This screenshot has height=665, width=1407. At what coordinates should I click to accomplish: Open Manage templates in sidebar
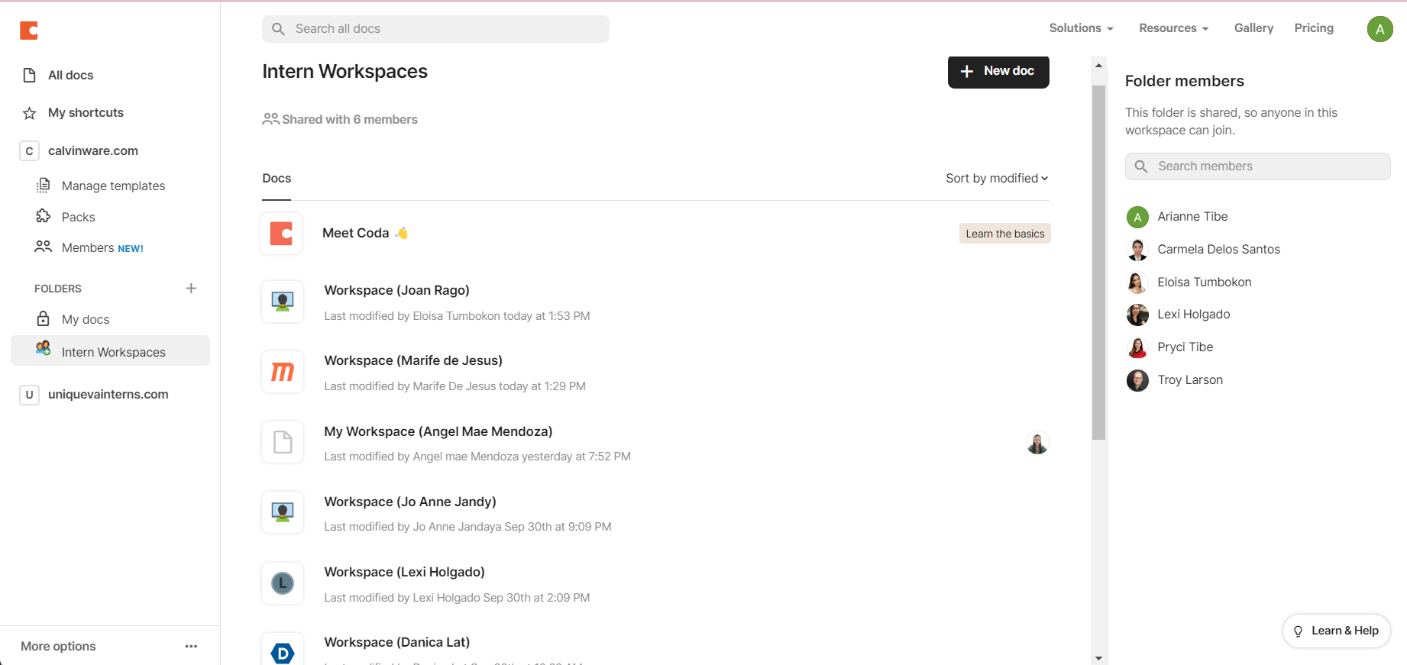tap(113, 186)
